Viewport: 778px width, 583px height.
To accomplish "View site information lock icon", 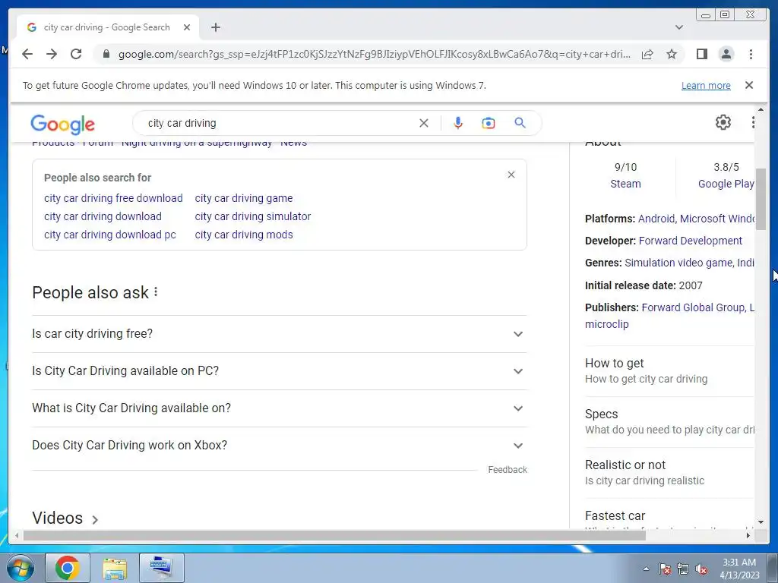I will (106, 54).
